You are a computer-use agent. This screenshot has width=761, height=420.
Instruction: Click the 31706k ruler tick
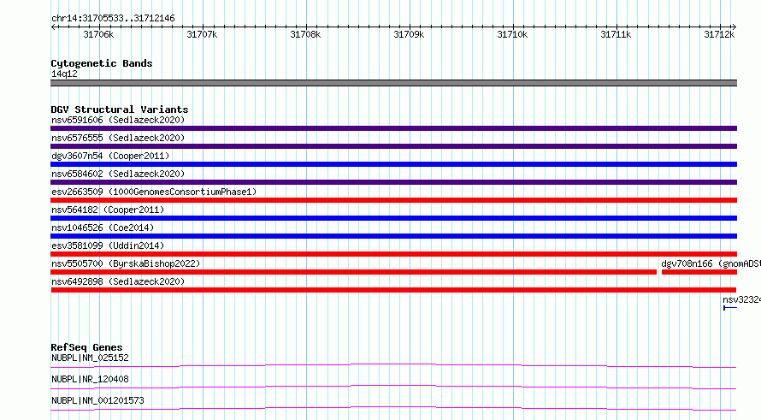(x=98, y=34)
